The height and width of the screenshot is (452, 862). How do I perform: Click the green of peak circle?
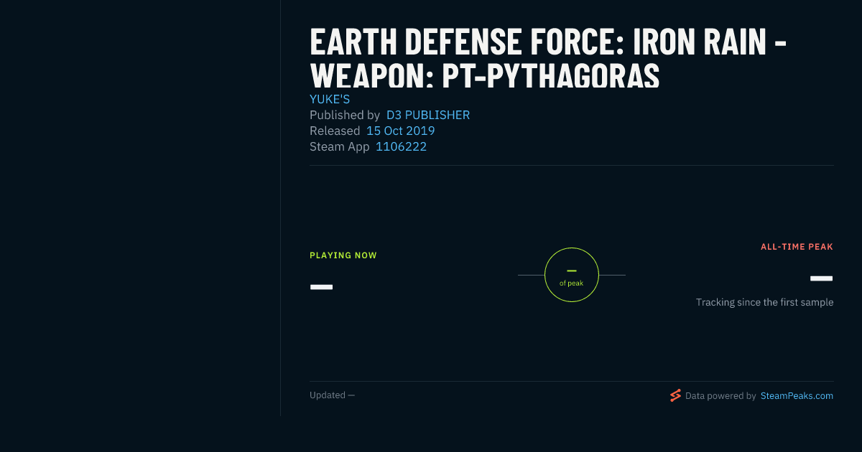(x=572, y=275)
